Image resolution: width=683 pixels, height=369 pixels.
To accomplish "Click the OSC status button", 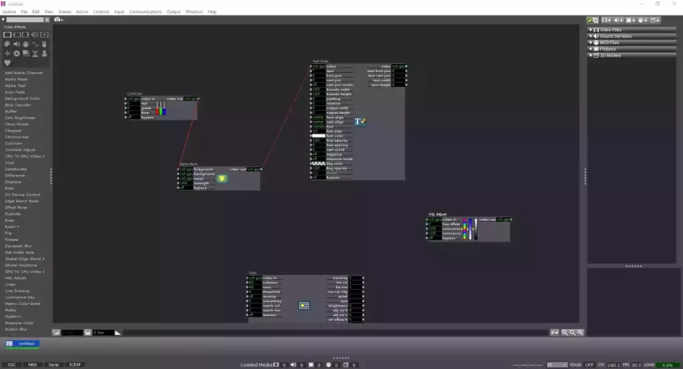I will pos(12,364).
